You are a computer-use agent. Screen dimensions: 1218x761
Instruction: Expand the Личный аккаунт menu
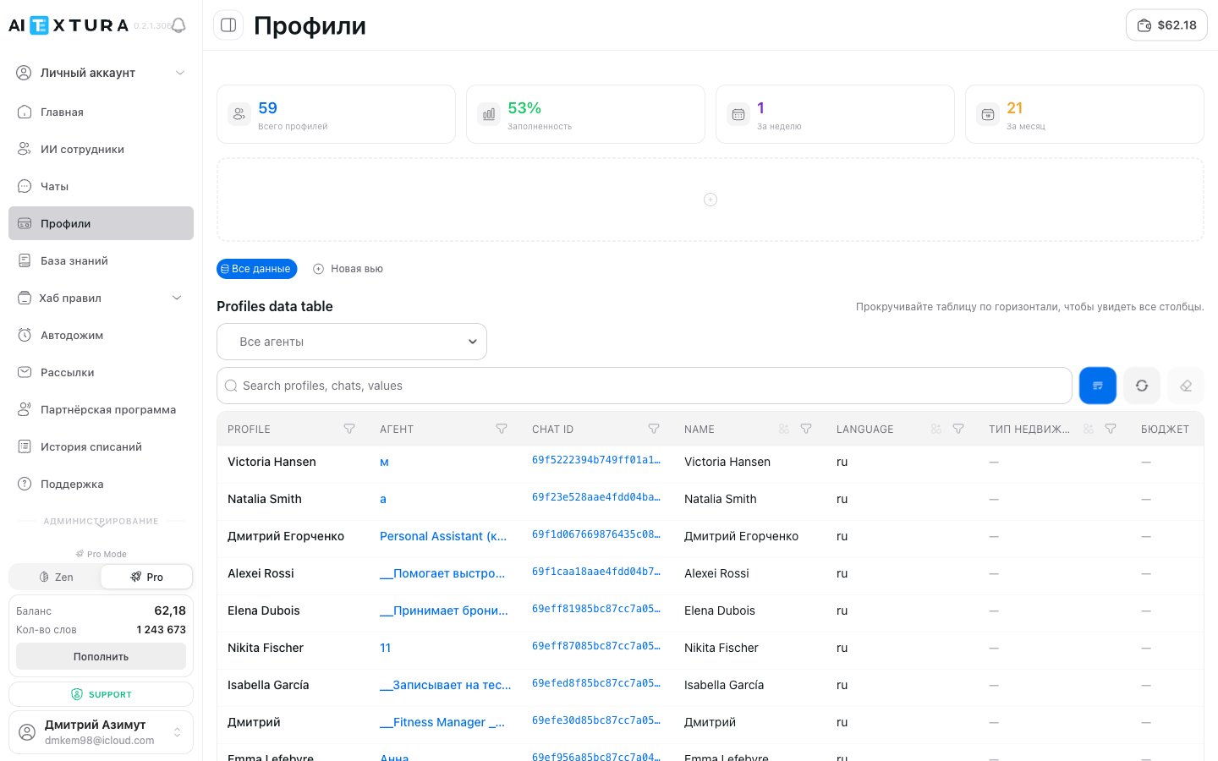[101, 73]
